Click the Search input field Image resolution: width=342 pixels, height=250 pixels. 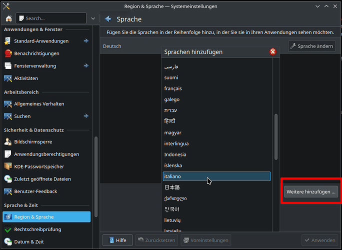[51, 18]
